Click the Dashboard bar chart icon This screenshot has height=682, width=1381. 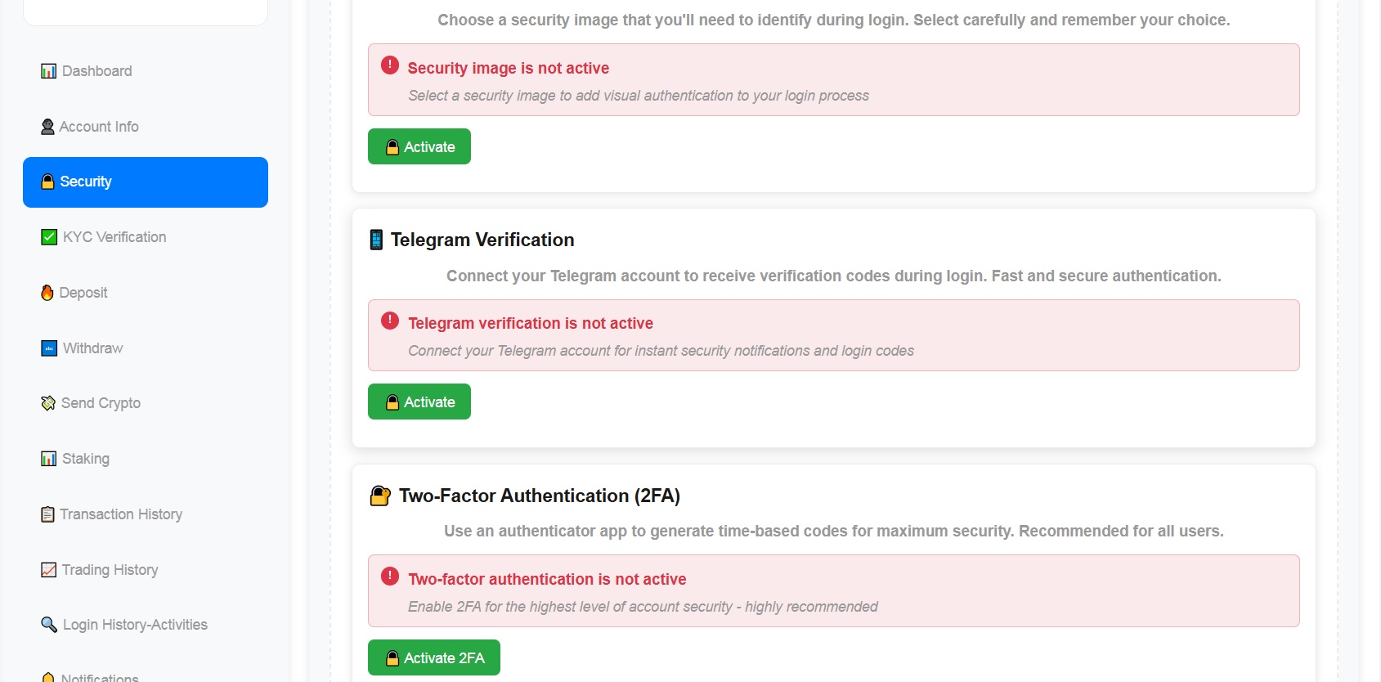(48, 71)
